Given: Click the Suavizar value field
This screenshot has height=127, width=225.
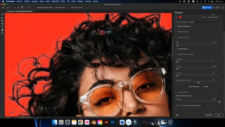Looking at the screenshot, I should point(216,59).
